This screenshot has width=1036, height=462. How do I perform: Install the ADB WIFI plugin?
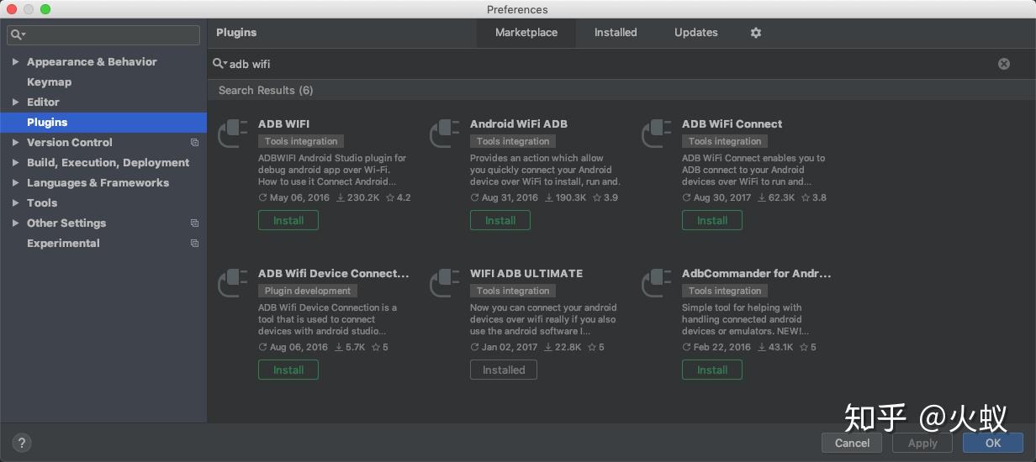click(x=288, y=220)
